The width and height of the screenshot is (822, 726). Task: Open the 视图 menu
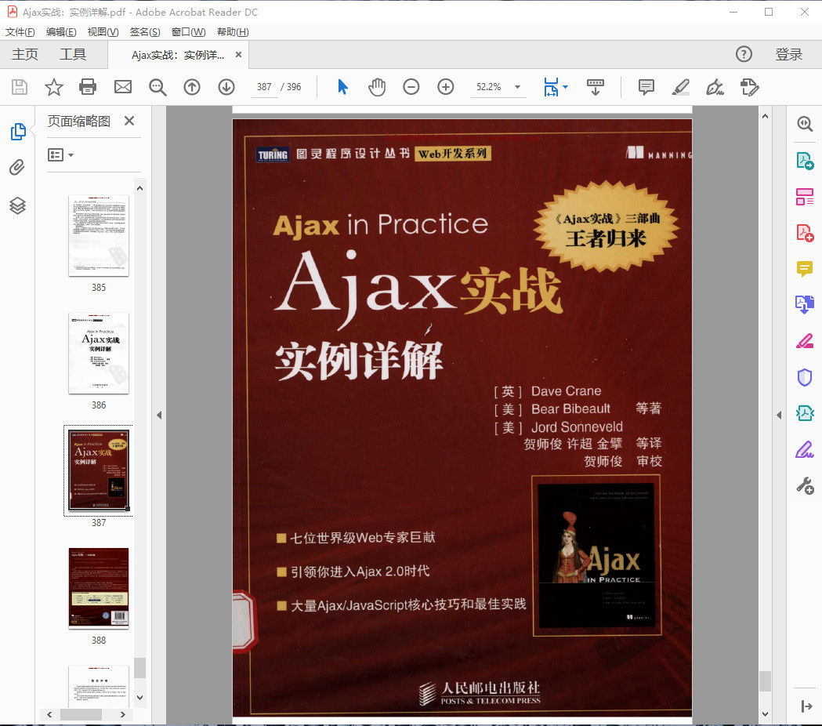tap(104, 31)
